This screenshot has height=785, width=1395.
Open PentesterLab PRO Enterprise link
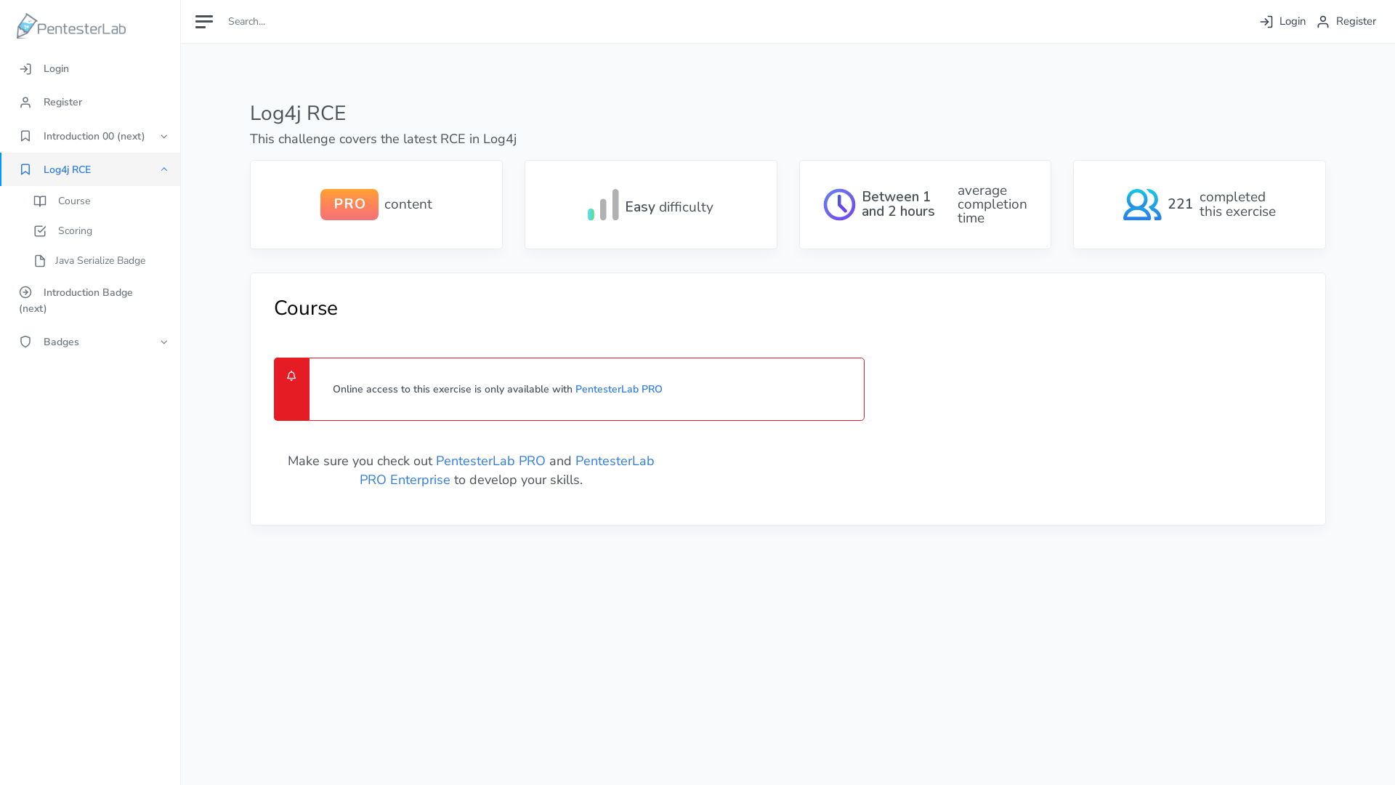tap(506, 470)
